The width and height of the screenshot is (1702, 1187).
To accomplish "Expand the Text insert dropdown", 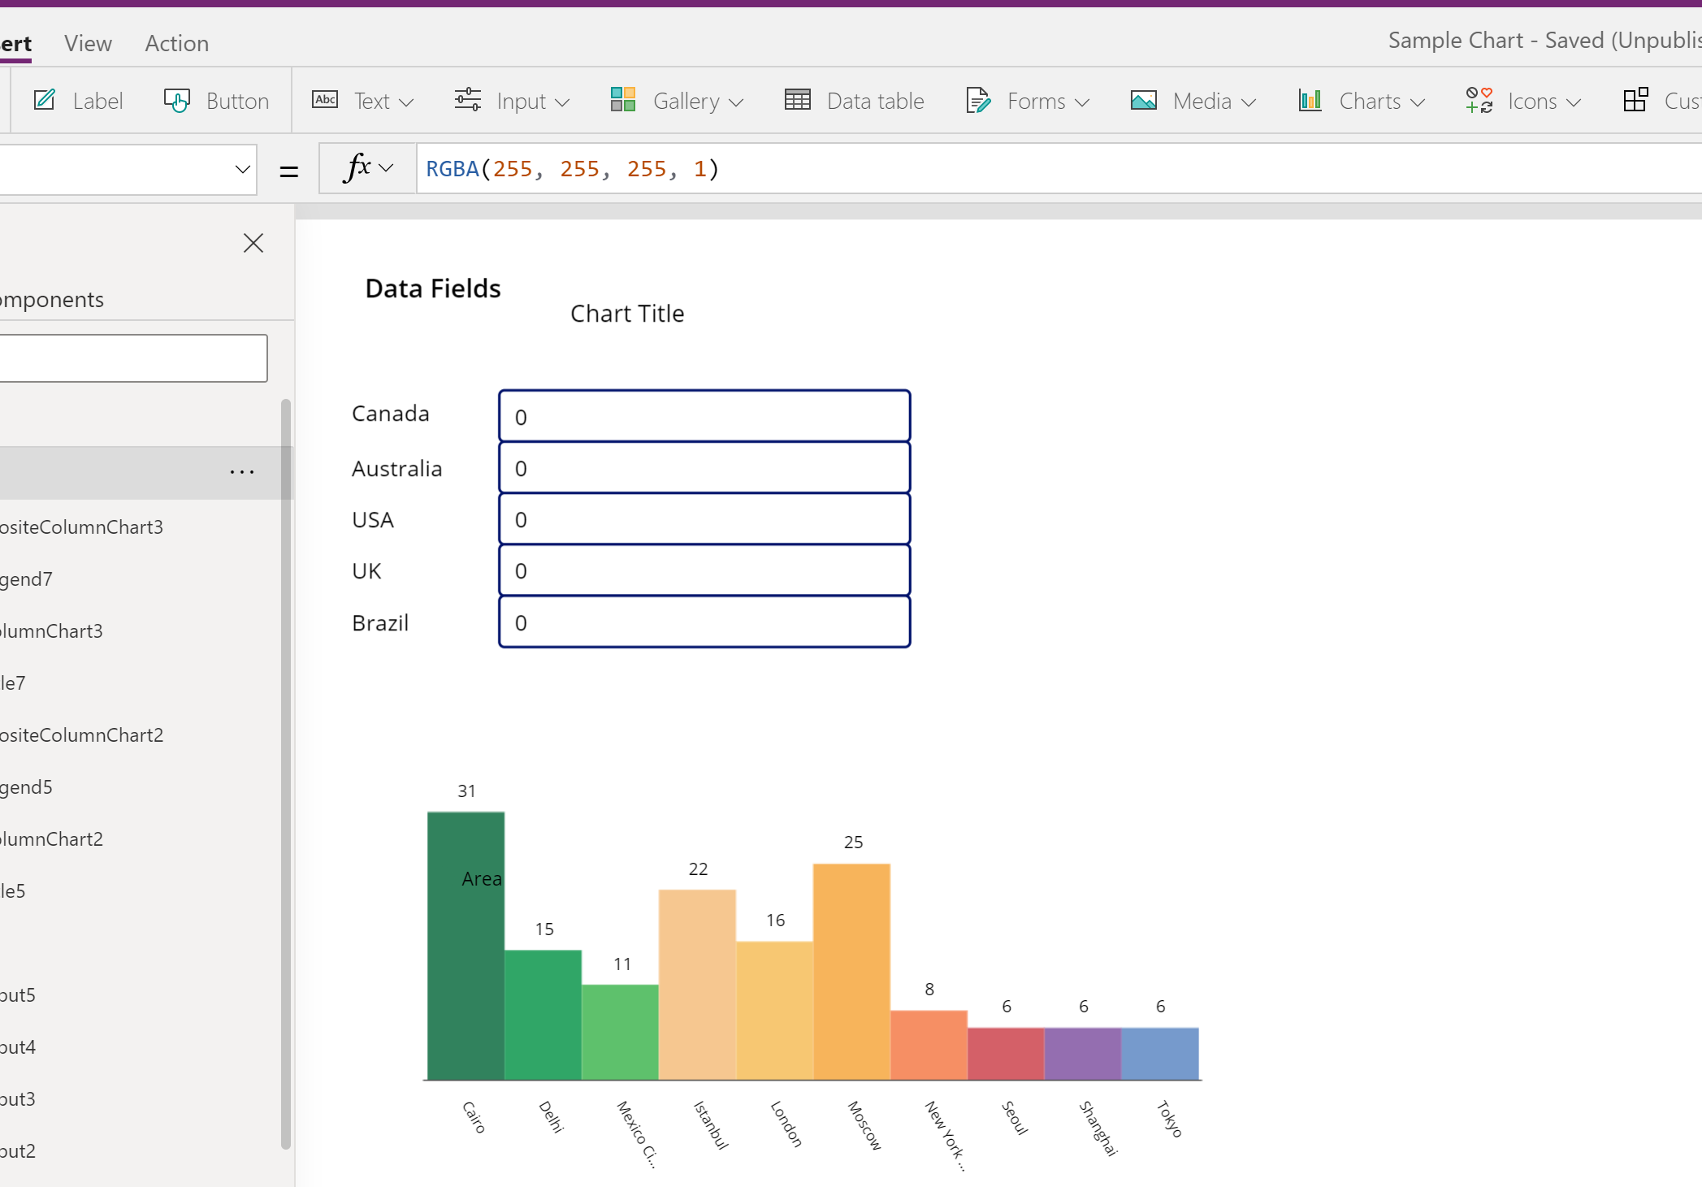I will [x=405, y=102].
